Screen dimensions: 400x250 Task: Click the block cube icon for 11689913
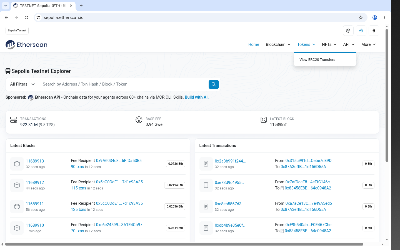17,164
